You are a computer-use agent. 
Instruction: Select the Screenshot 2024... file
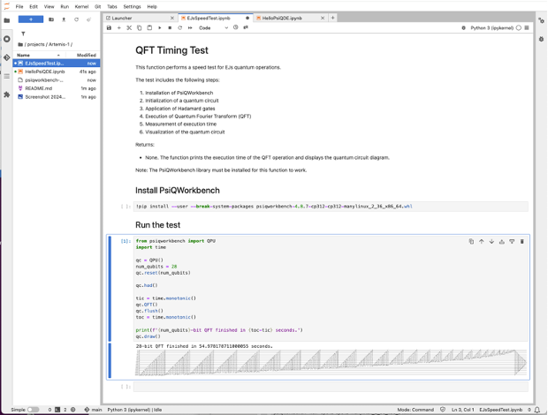click(x=57, y=96)
